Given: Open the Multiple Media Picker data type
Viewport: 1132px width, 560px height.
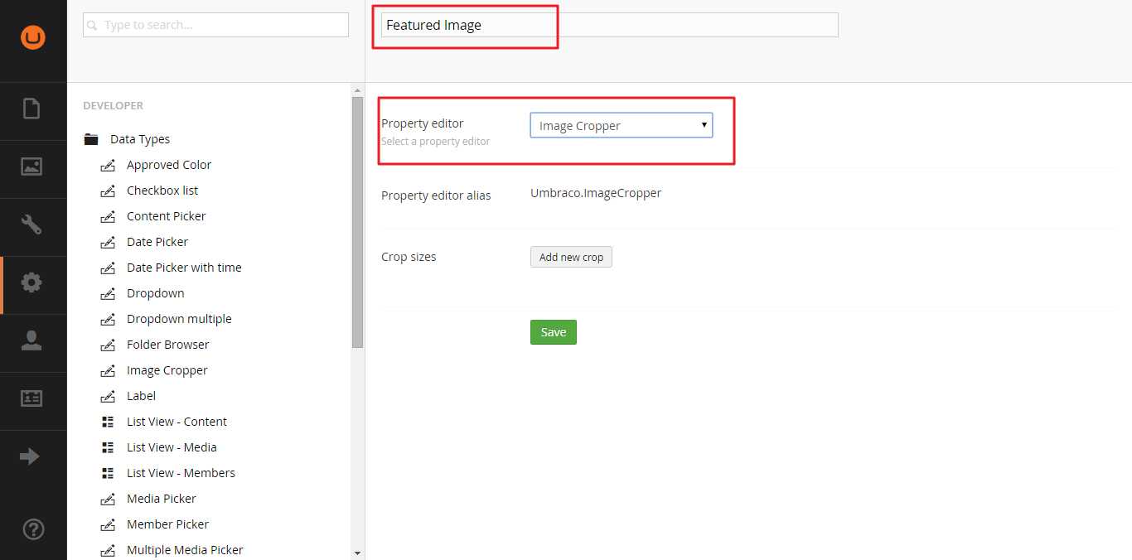Looking at the screenshot, I should click(x=185, y=550).
